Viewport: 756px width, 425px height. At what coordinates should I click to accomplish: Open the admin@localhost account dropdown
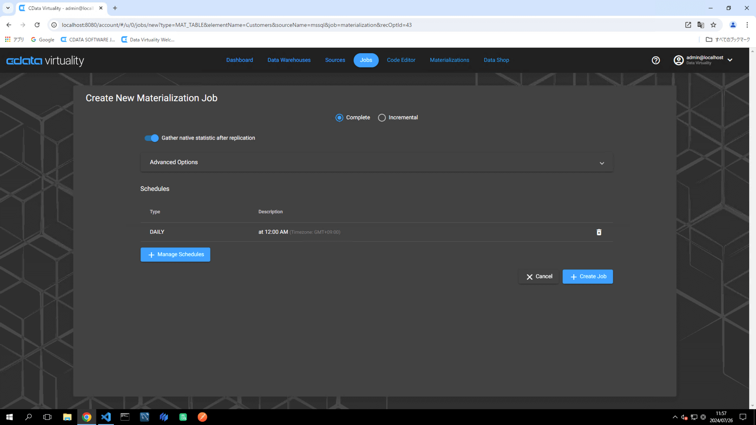click(730, 60)
